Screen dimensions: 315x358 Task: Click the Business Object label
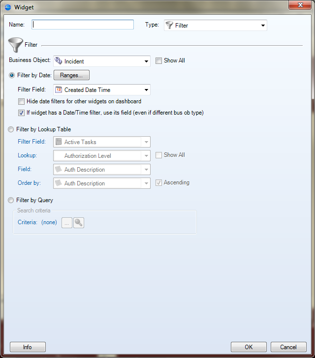click(30, 60)
